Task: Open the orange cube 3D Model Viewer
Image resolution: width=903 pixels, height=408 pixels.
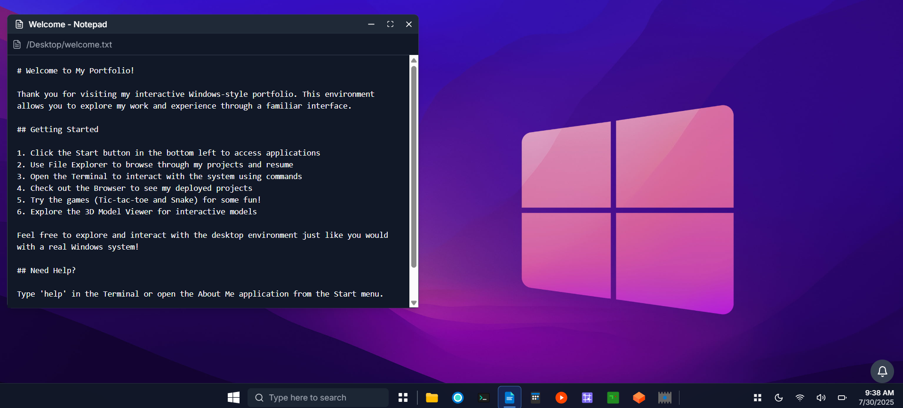Action: click(639, 398)
